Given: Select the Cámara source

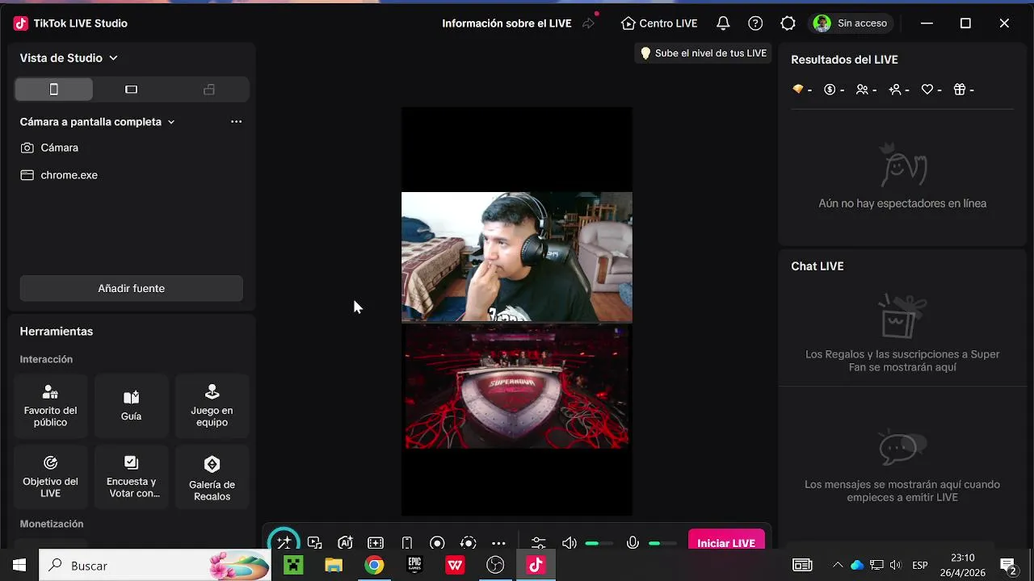Looking at the screenshot, I should [x=131, y=148].
